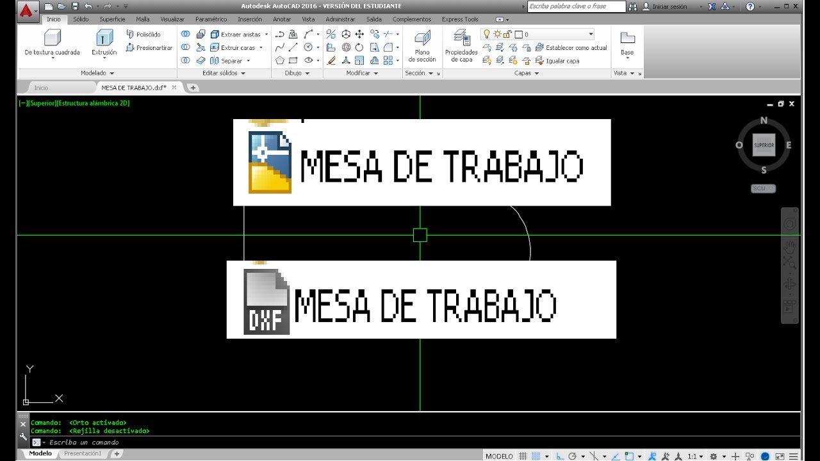Select the polygon tool in Dibujo panel
This screenshot has width=820, height=461.
click(x=280, y=60)
